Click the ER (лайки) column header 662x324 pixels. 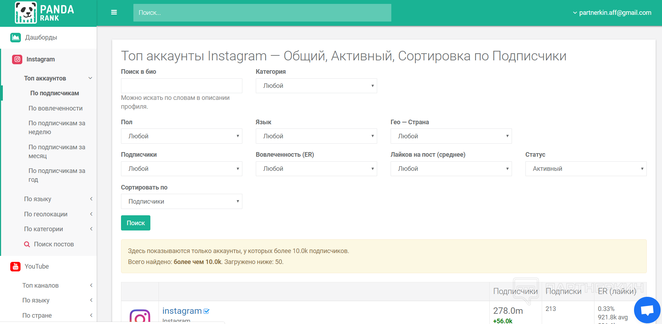coord(617,292)
